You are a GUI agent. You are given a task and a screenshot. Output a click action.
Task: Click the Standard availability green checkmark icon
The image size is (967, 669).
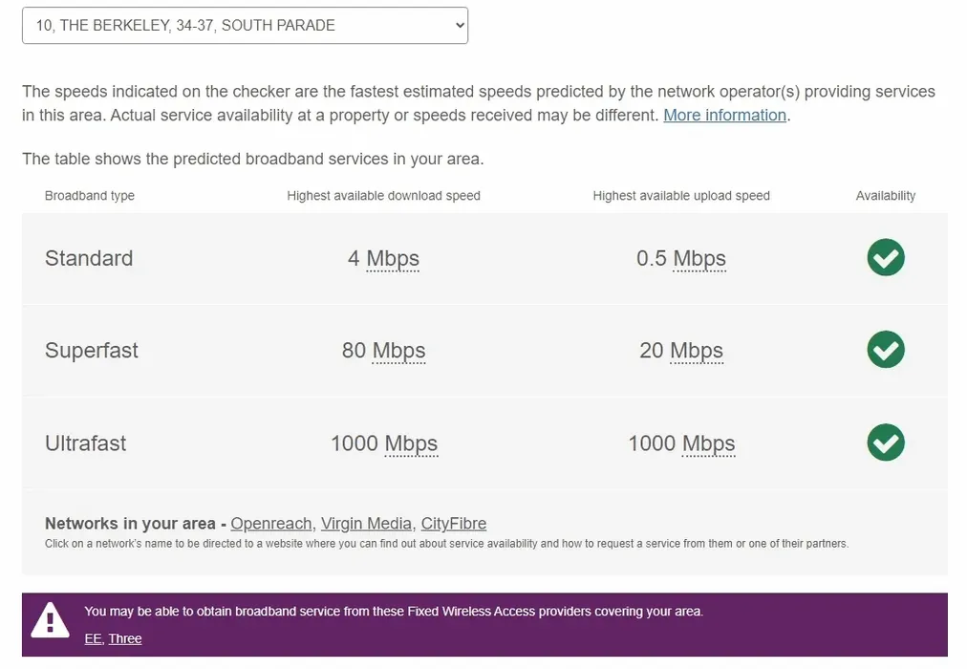[x=886, y=258]
